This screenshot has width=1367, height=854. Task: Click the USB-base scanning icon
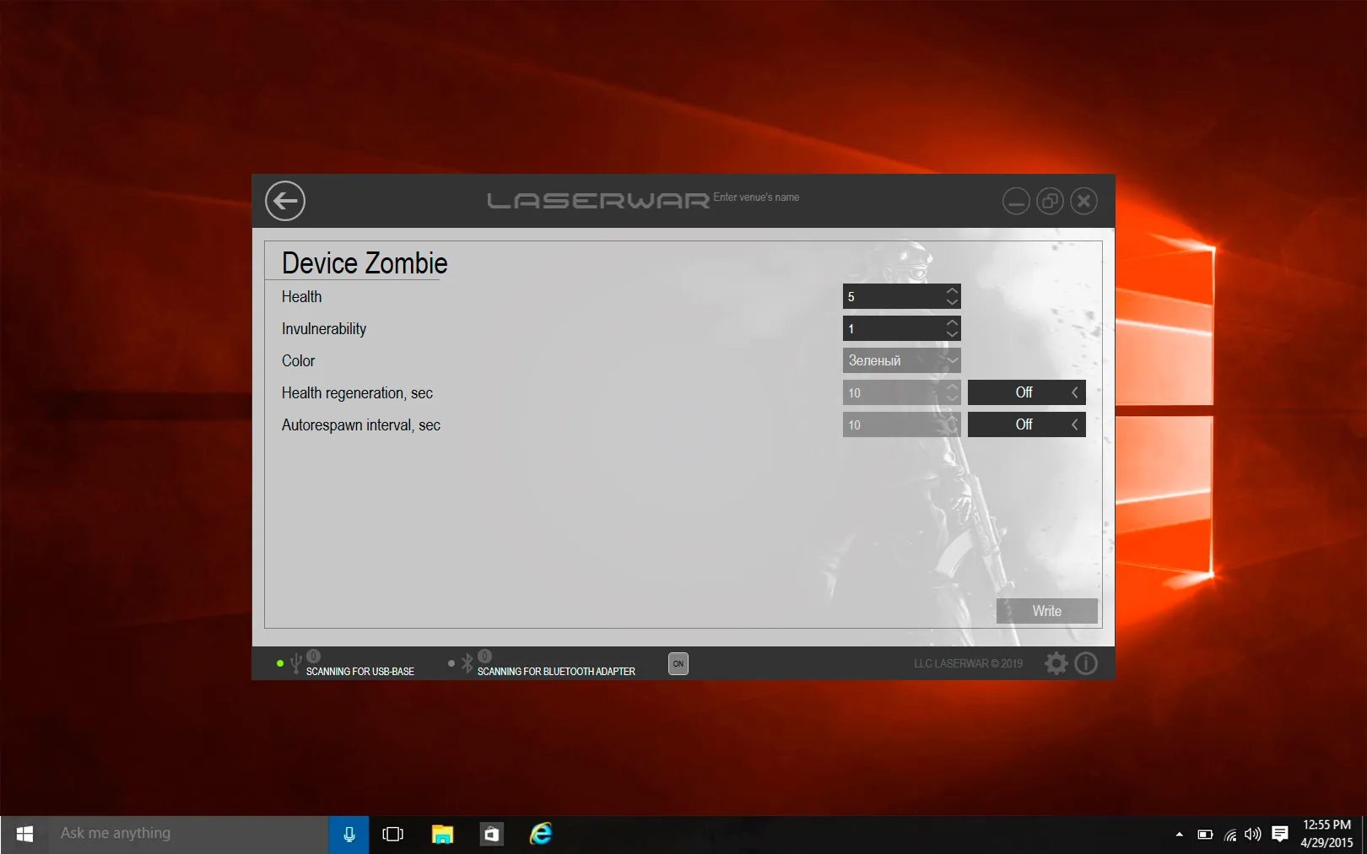click(x=295, y=664)
